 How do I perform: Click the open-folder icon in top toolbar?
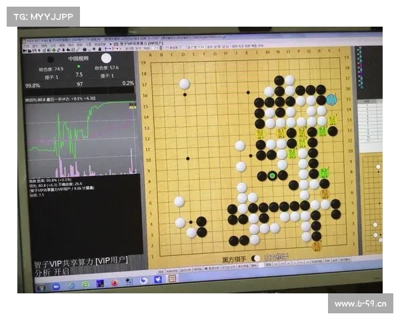click(29, 50)
